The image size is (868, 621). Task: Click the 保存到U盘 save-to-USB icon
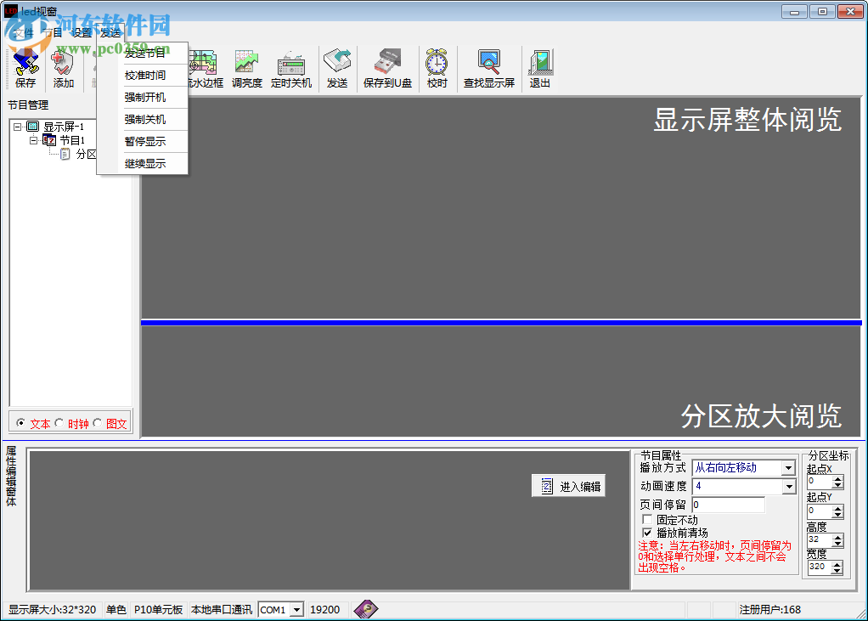[x=387, y=68]
